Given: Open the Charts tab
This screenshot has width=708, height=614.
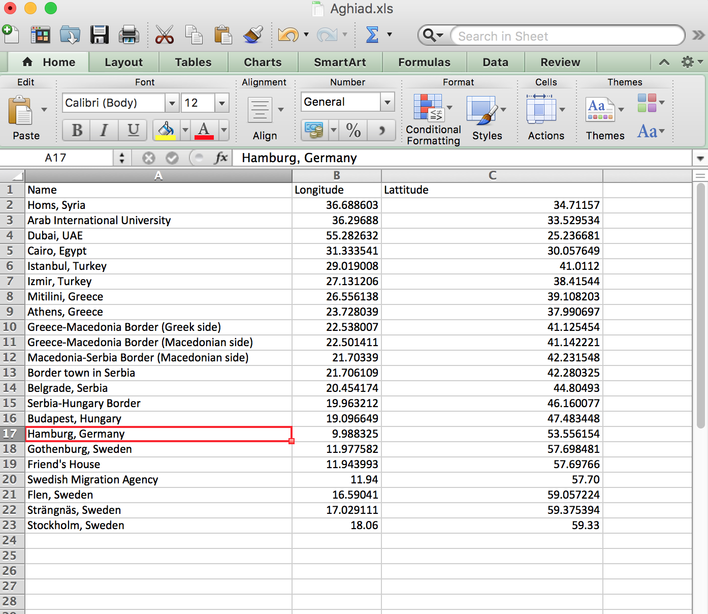Looking at the screenshot, I should pos(263,62).
